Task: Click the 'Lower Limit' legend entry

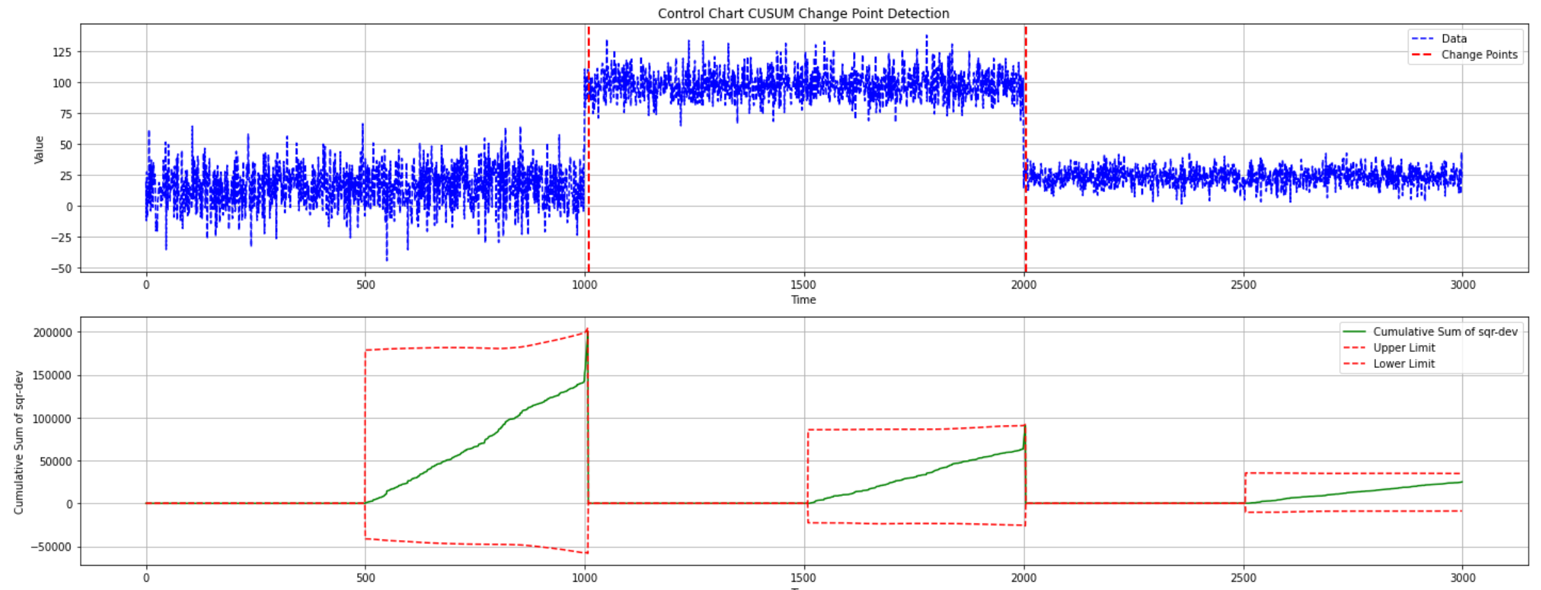Action: (x=1389, y=363)
